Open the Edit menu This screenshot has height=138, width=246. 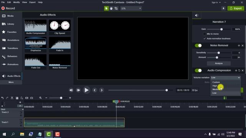point(9,2)
